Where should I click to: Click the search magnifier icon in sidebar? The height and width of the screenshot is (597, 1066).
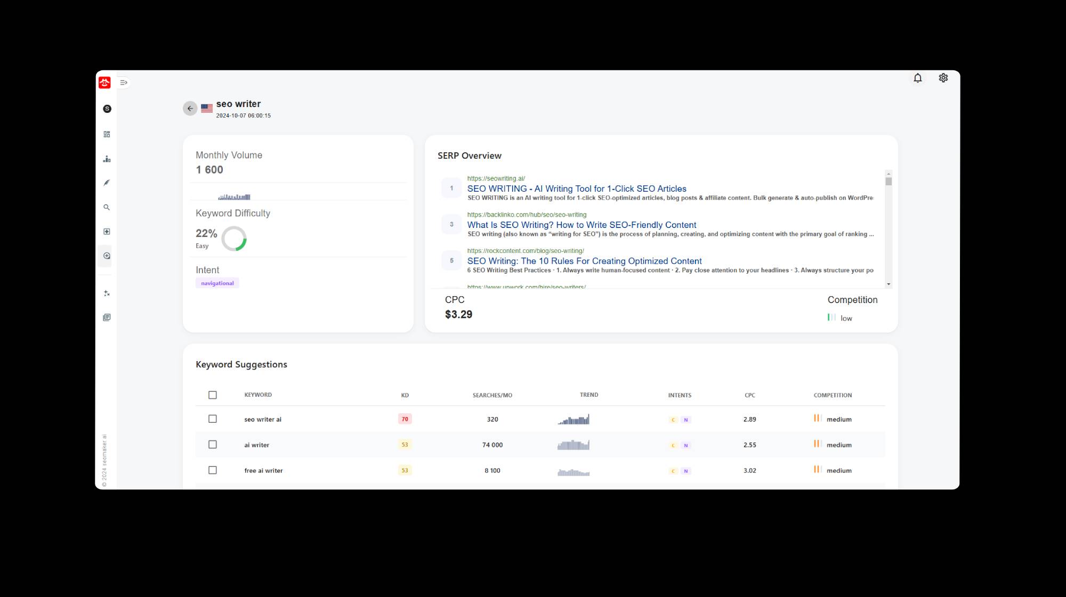107,207
